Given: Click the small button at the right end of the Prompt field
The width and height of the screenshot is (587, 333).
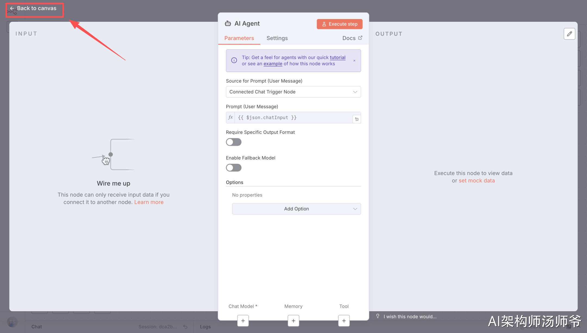Looking at the screenshot, I should pos(357,119).
